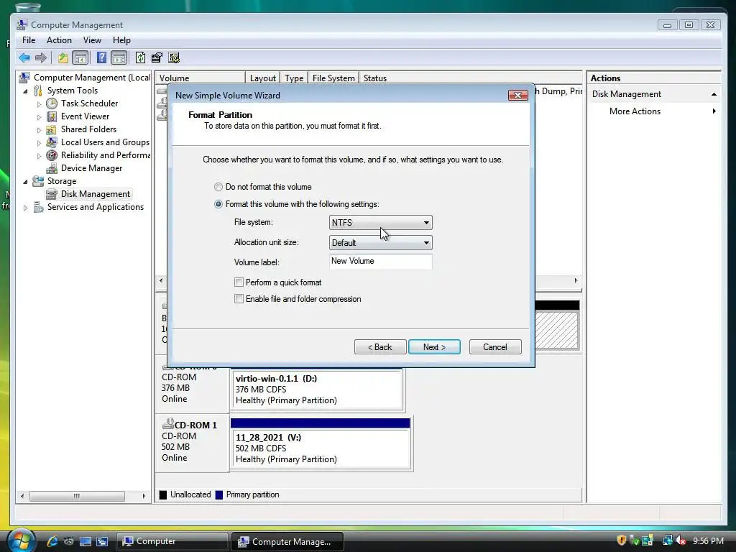Collapse the Disk Management actions section
The width and height of the screenshot is (736, 552).
[714, 94]
